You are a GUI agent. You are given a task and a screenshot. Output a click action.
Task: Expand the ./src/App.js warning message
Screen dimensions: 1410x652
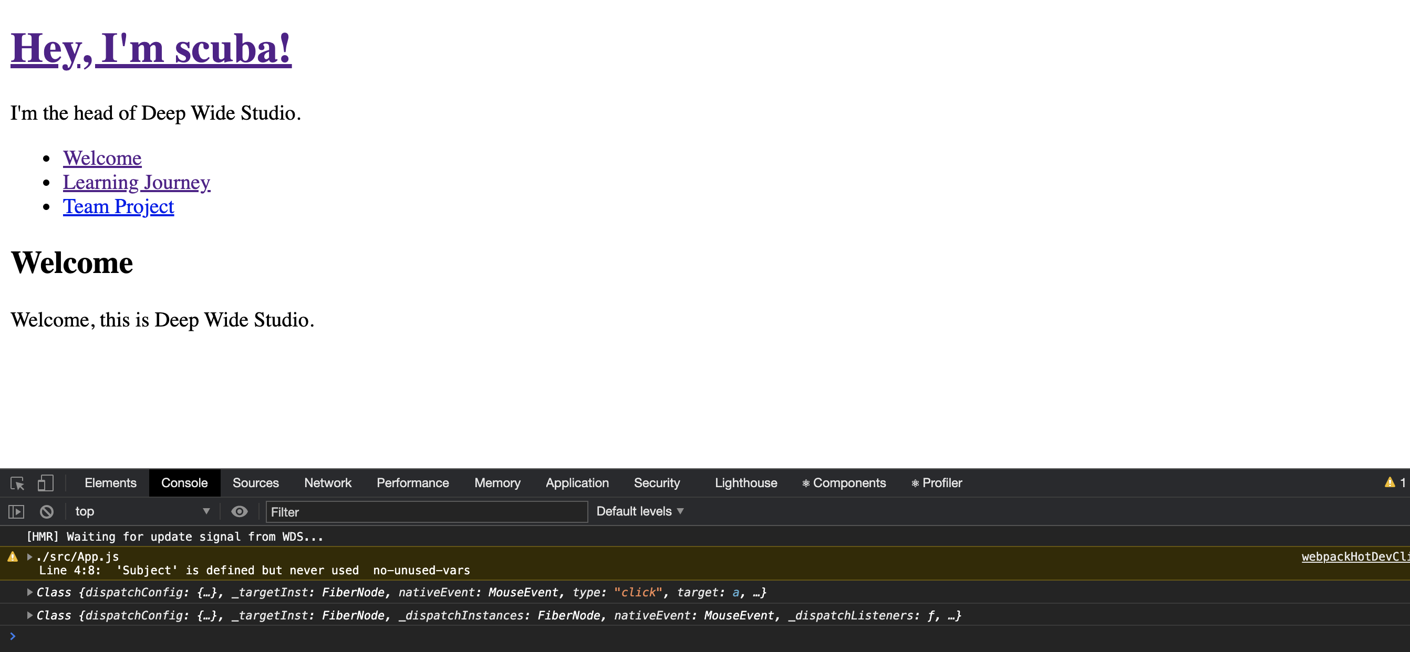[29, 557]
